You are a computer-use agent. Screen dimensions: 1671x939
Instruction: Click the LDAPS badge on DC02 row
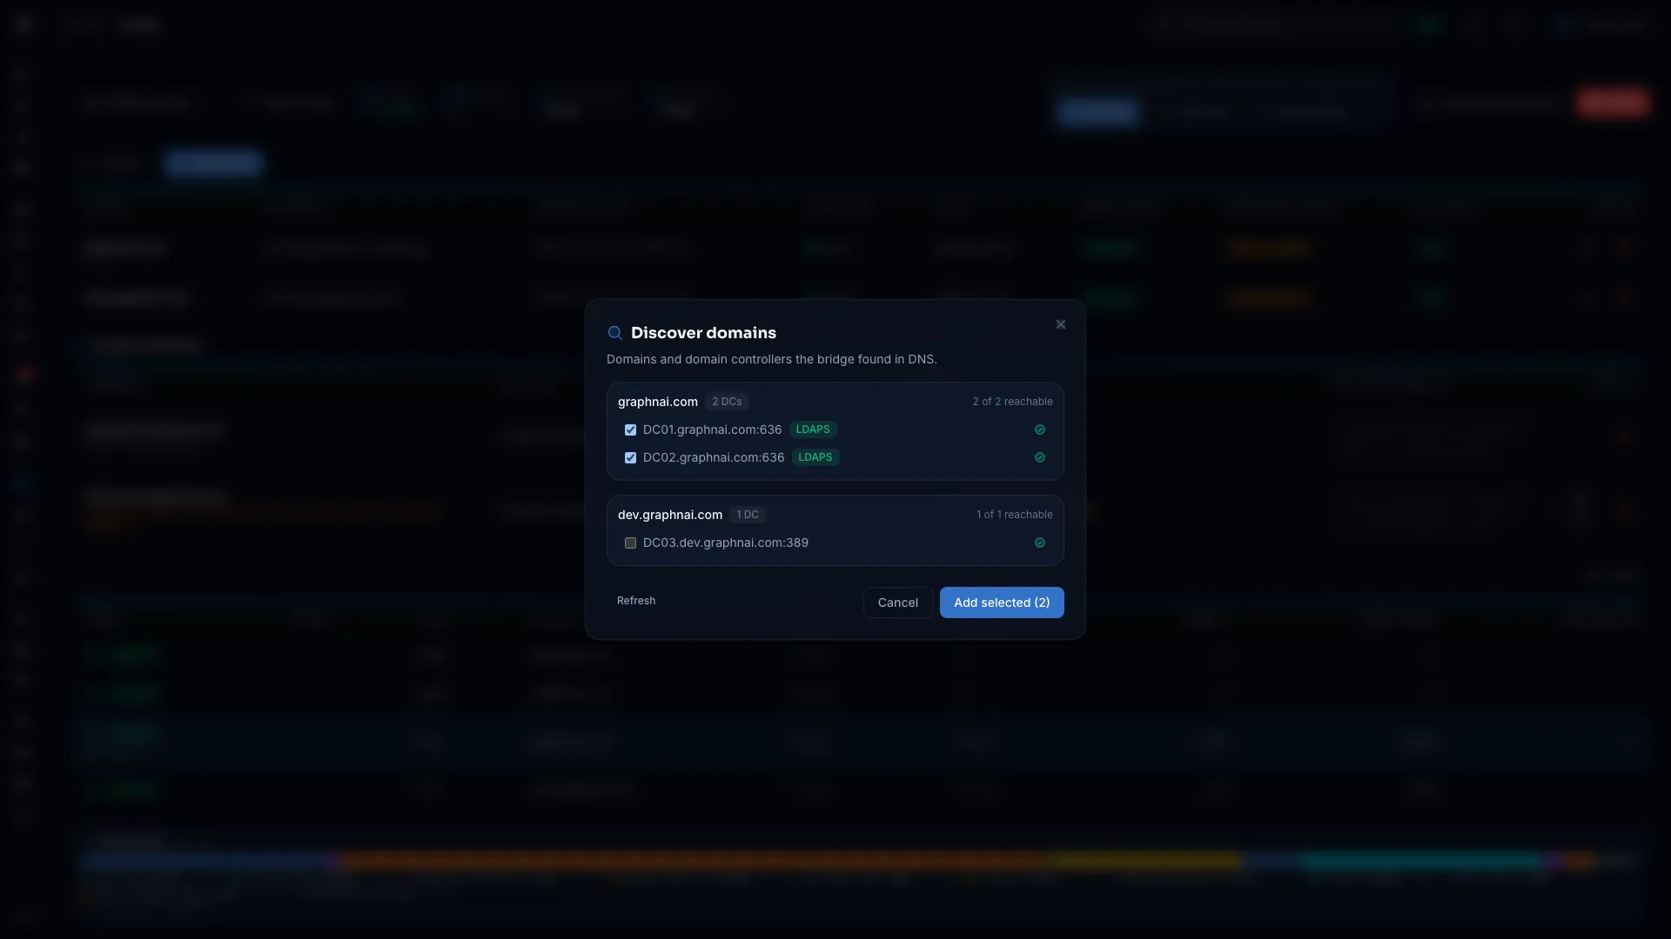[x=815, y=457]
